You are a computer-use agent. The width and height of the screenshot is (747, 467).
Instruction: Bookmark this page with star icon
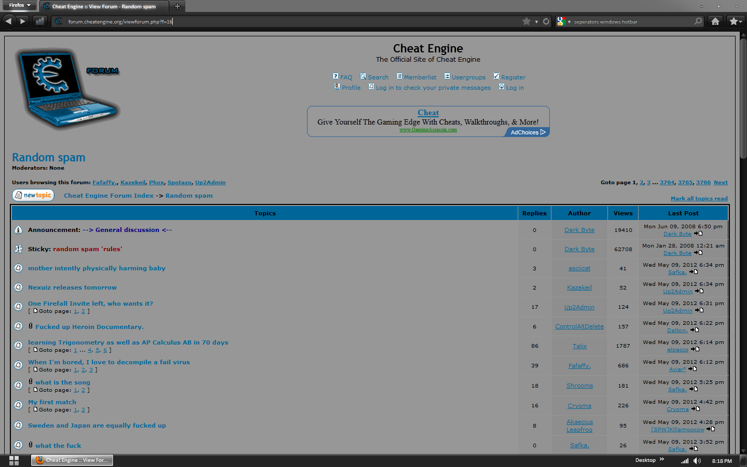(527, 21)
